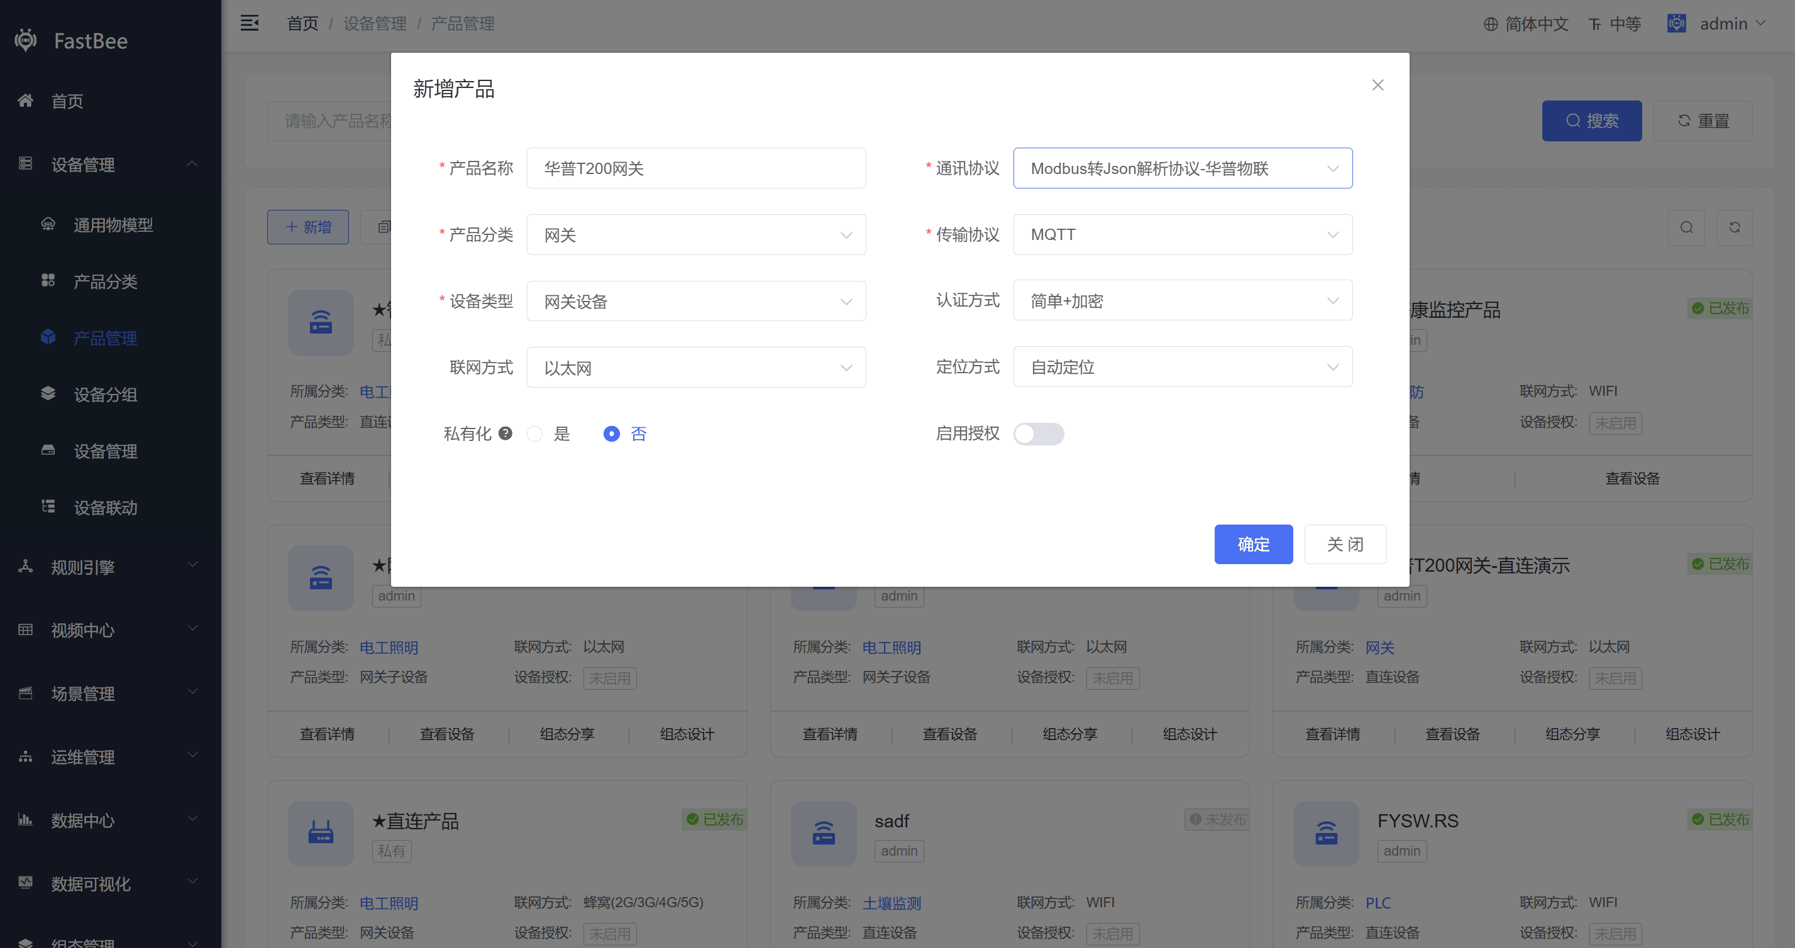Image resolution: width=1795 pixels, height=948 pixels.
Task: Click the FYSW.RS product thumbnail icon
Action: pyautogui.click(x=1326, y=833)
